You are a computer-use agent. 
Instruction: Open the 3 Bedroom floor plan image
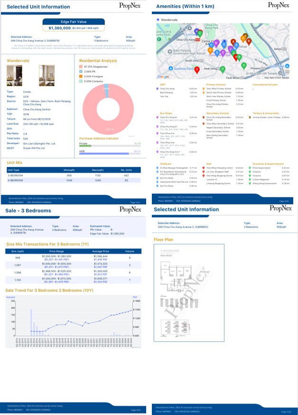(x=189, y=293)
